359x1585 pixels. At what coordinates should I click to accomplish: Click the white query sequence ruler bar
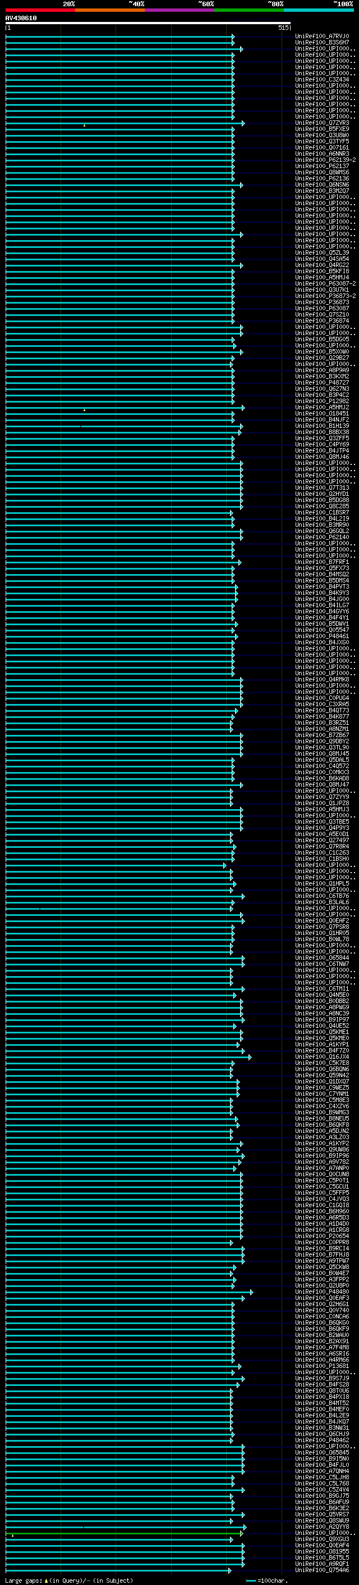pos(148,22)
